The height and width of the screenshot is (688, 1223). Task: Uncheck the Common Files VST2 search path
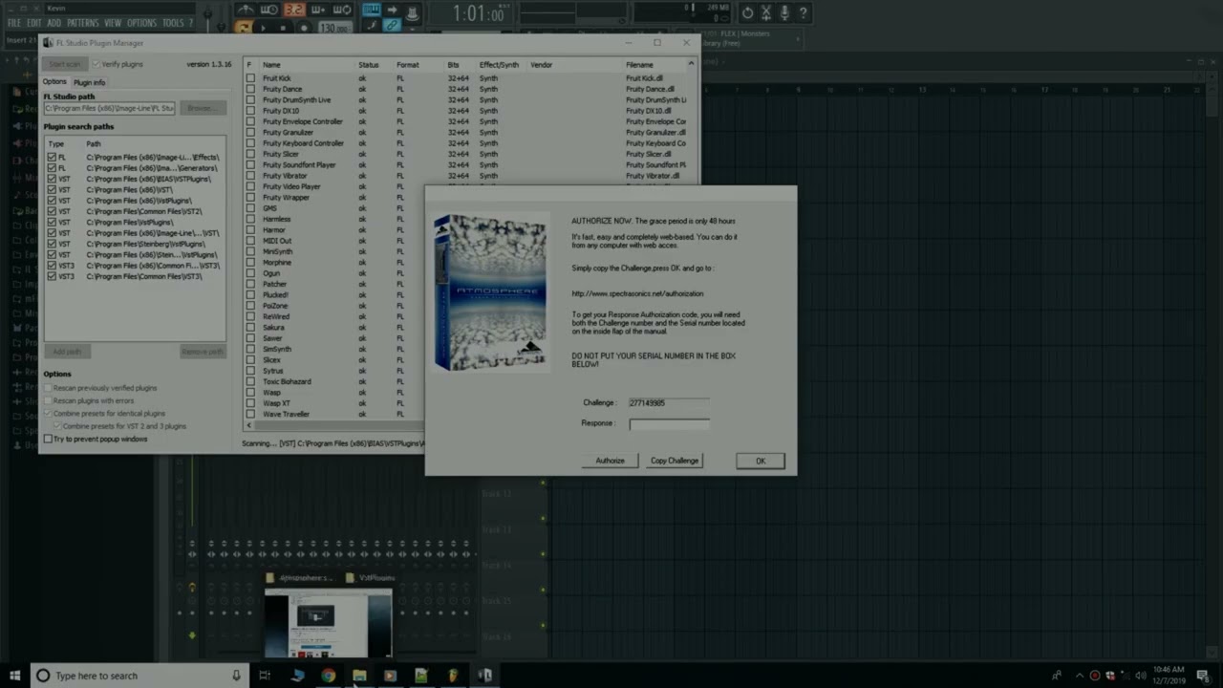(x=53, y=211)
